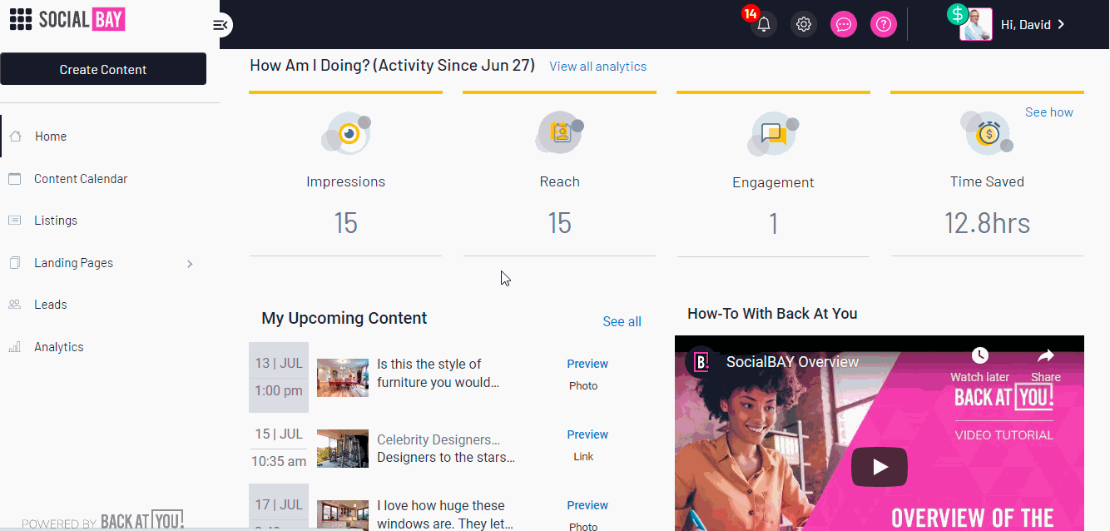Screen dimensions: 1110x531
Task: Click the Reach value 15
Action: [x=559, y=223]
